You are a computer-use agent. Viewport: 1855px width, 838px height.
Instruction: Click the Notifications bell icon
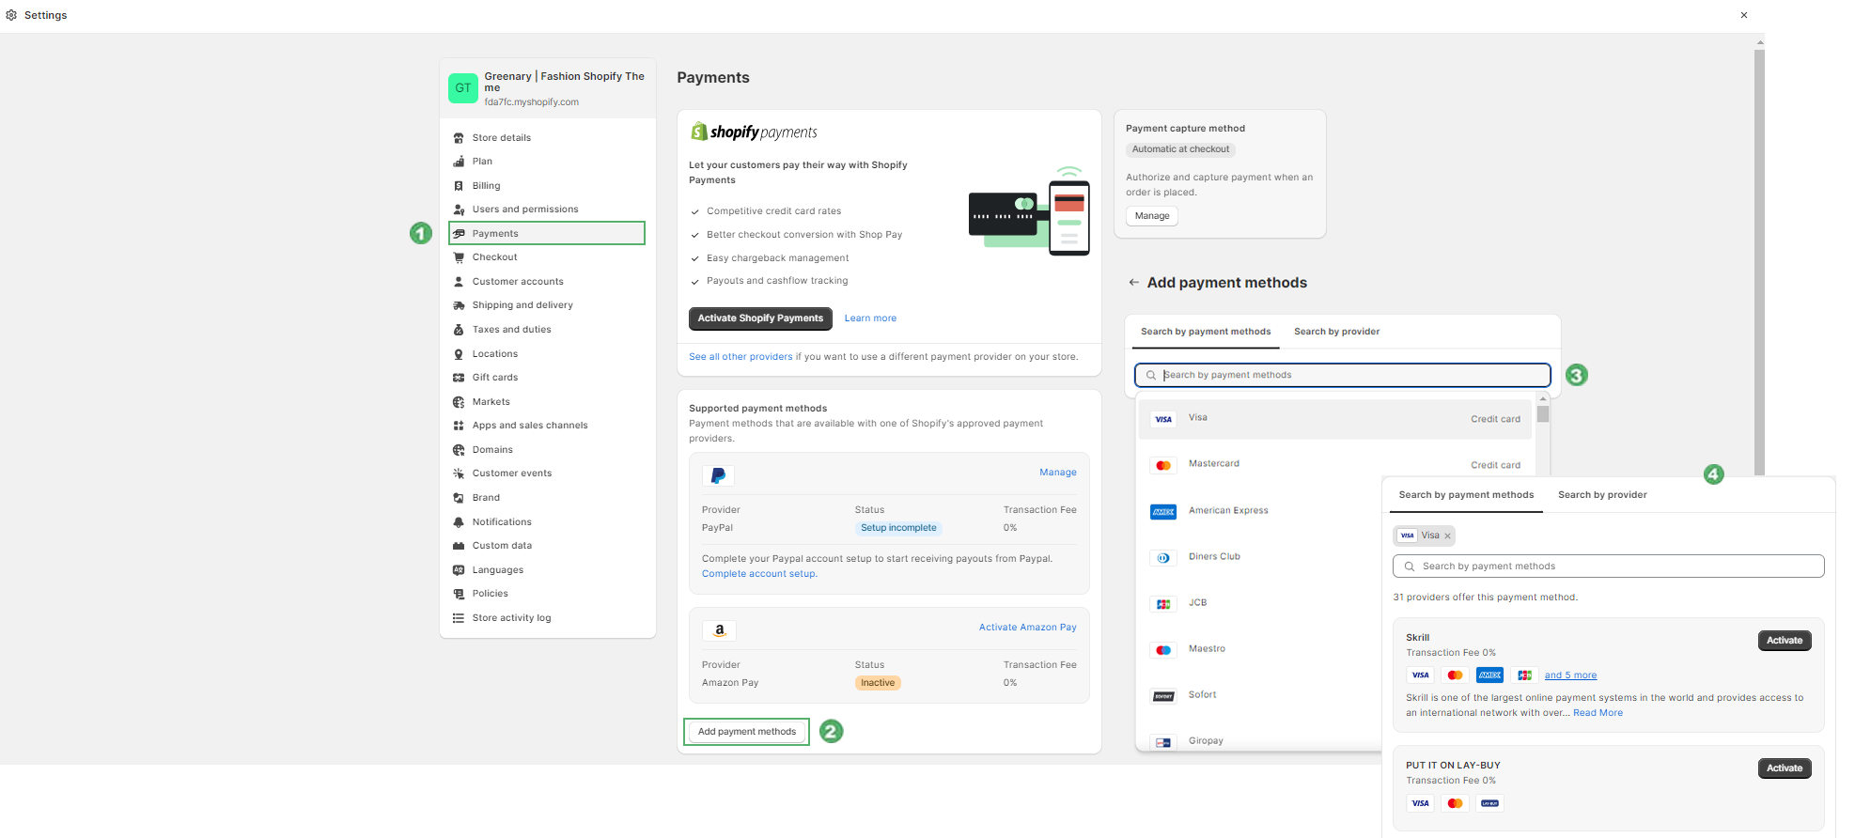pyautogui.click(x=459, y=522)
